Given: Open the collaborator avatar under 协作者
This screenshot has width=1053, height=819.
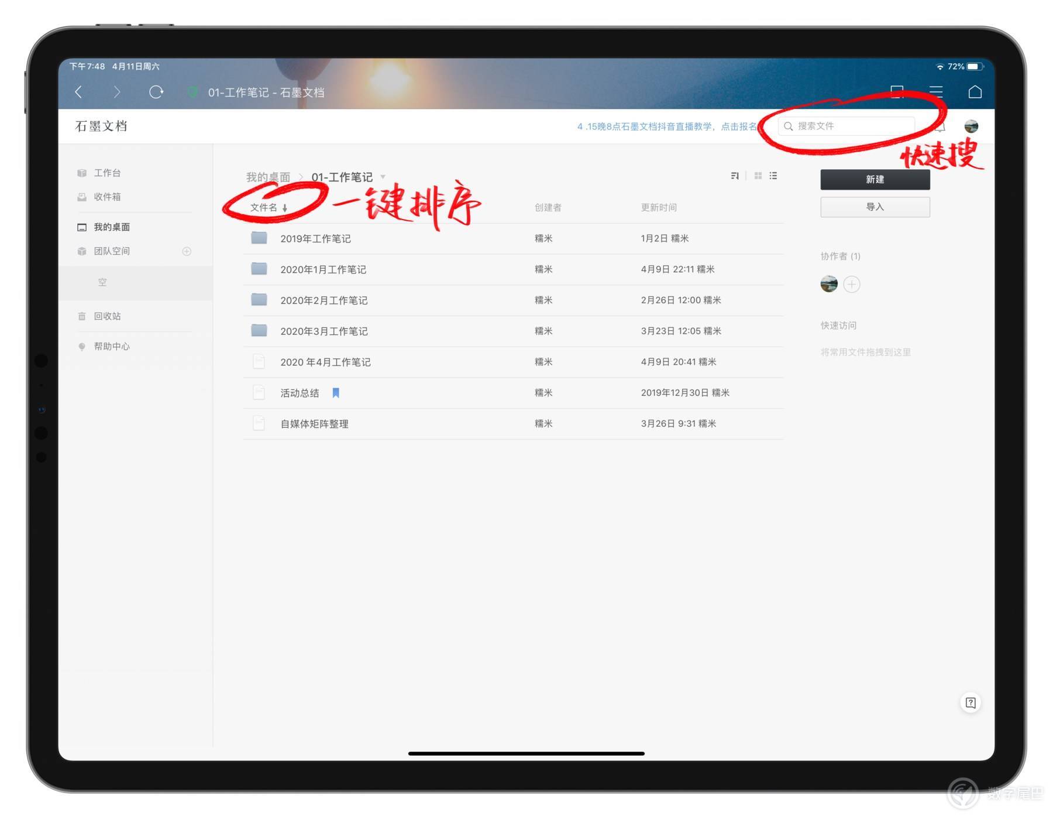Looking at the screenshot, I should (829, 285).
